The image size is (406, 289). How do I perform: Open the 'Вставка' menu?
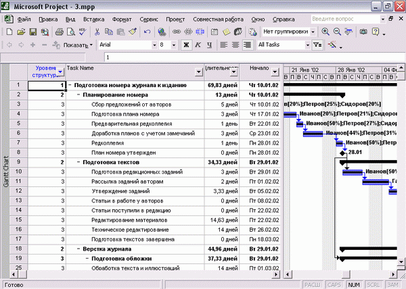point(94,20)
